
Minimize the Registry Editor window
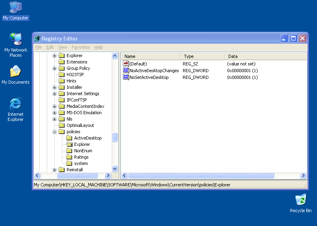tap(284, 38)
